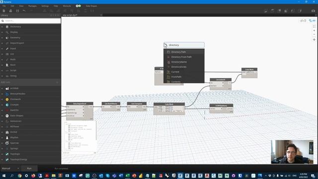Viewport: 318px width, 179px height.
Task: Open the View menu
Action: coord(21,6)
